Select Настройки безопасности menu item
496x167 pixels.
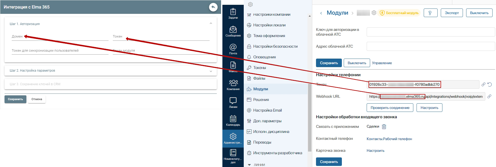coord(275,46)
